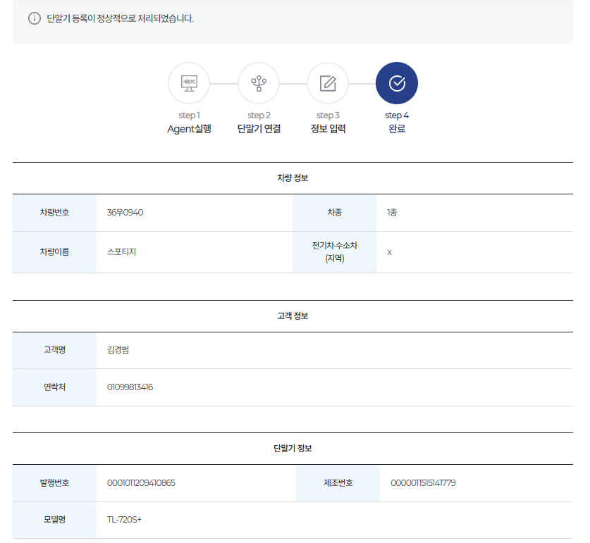Click the '발행번호' label cell
The image size is (590, 543).
tap(54, 483)
